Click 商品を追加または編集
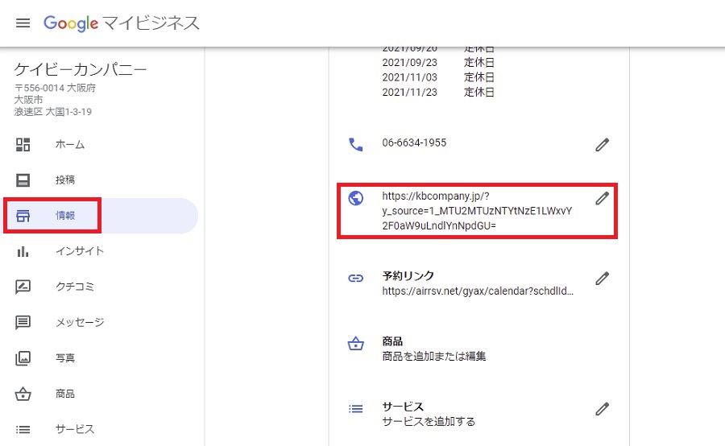This screenshot has width=725, height=446. click(x=433, y=357)
